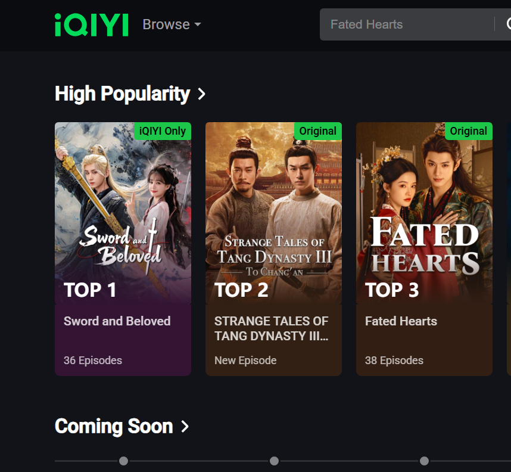Select the third Coming Soon timeline dot
Image resolution: width=511 pixels, height=472 pixels.
(x=424, y=461)
